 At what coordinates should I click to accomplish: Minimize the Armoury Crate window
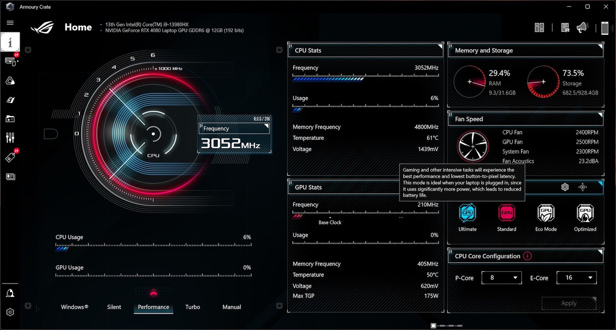tap(569, 7)
